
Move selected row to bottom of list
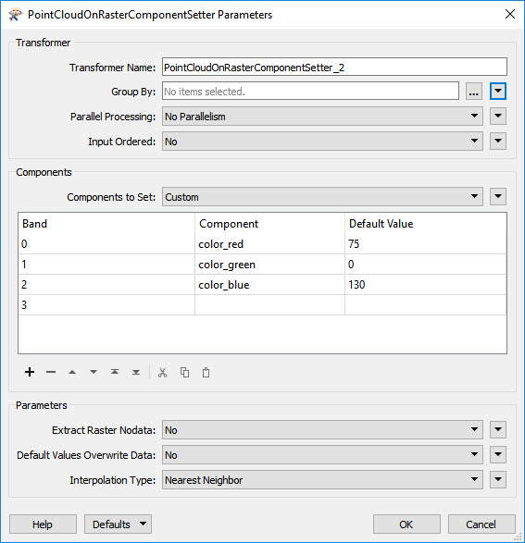coord(136,372)
